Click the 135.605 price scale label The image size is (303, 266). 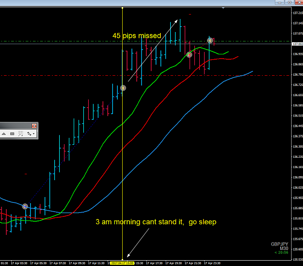click(x=298, y=249)
